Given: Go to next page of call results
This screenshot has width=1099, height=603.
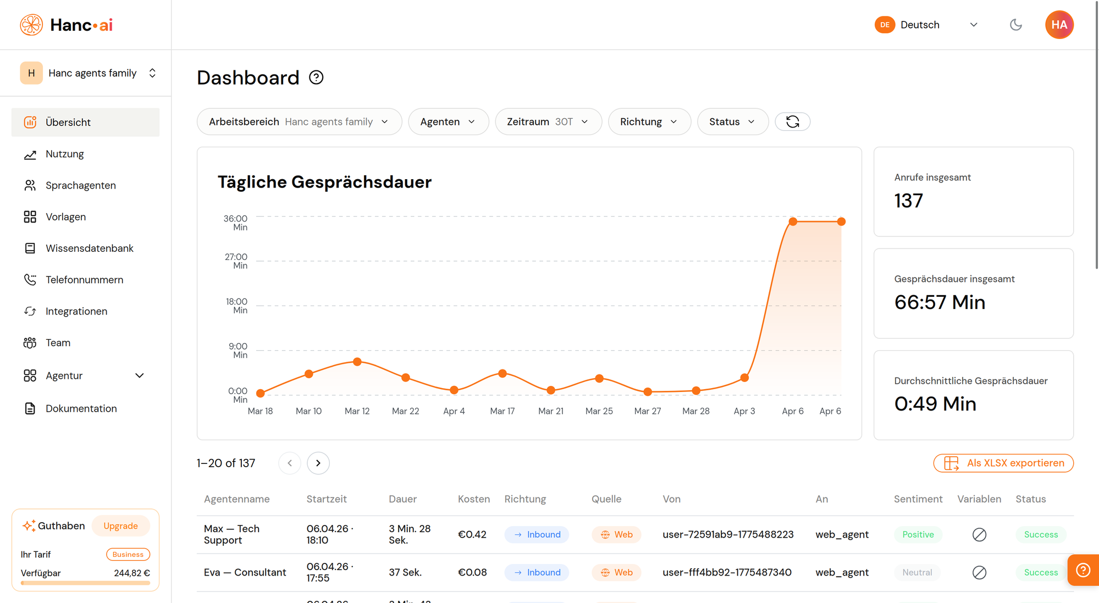Looking at the screenshot, I should click(x=318, y=463).
